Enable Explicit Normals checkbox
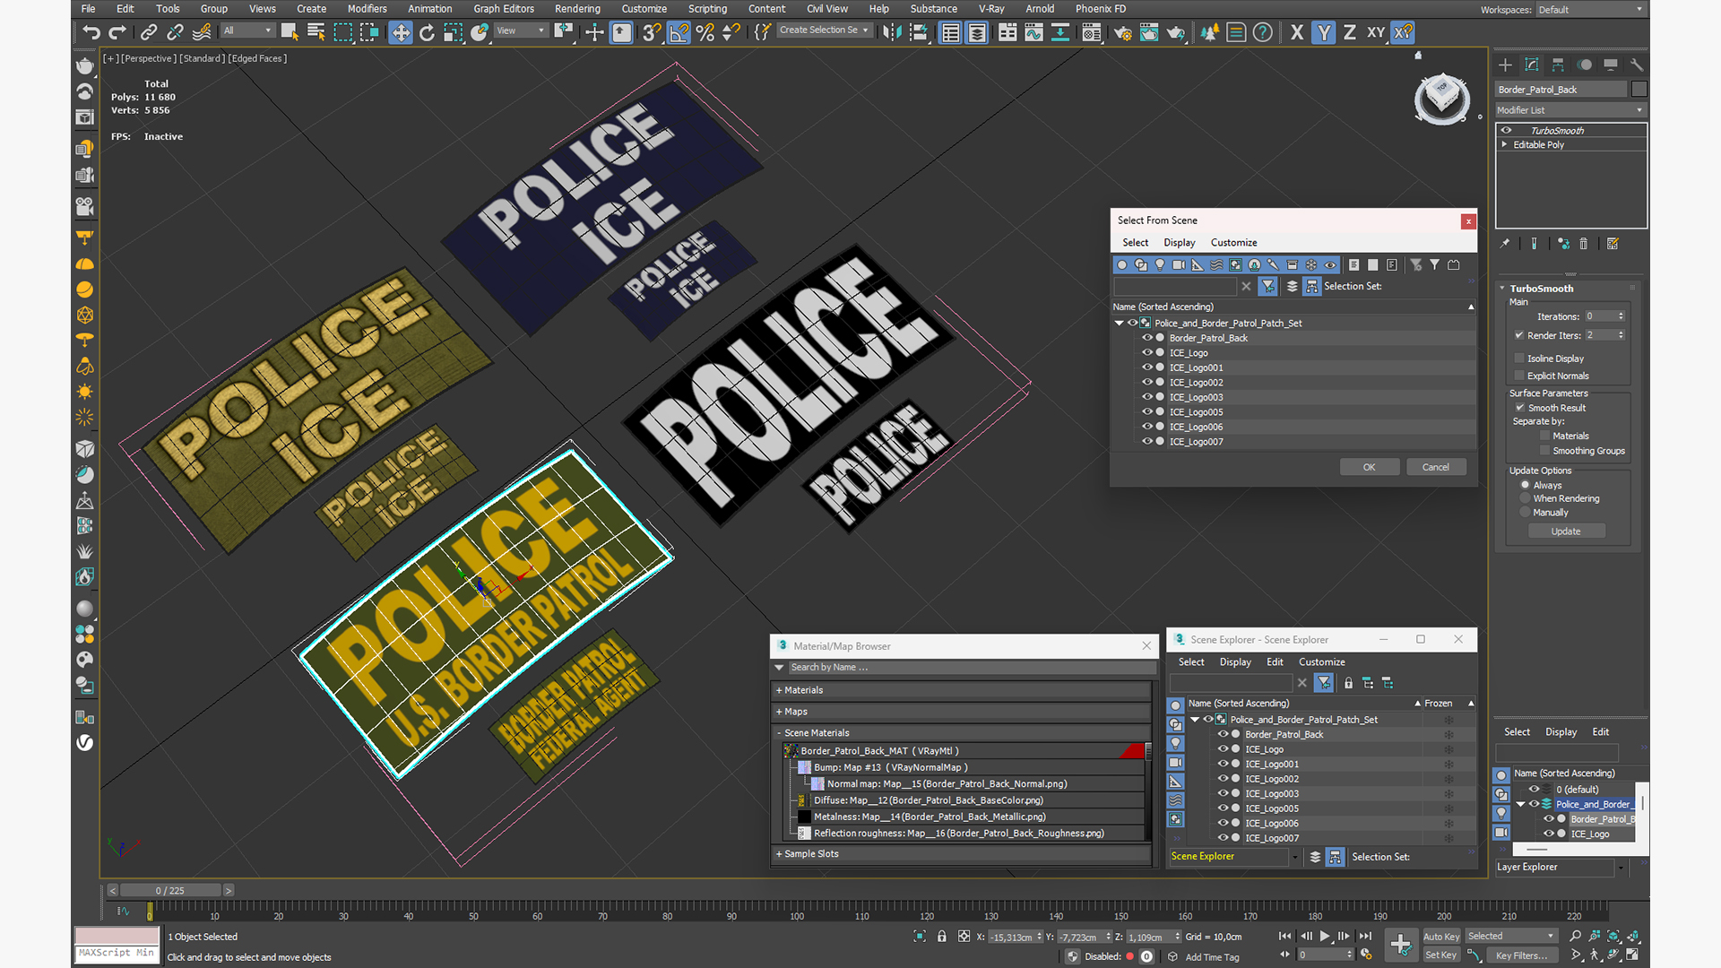This screenshot has height=968, width=1721. (1519, 376)
